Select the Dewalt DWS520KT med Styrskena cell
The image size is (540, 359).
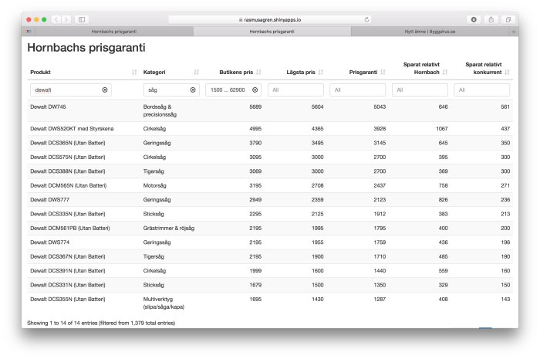[x=83, y=128]
